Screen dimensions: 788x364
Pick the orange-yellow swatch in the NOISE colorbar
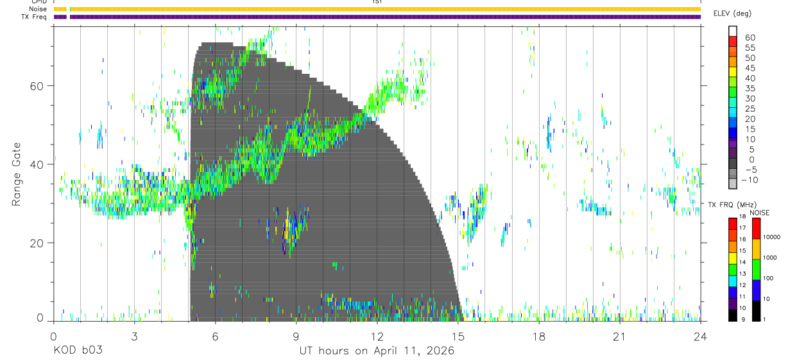pyautogui.click(x=756, y=248)
